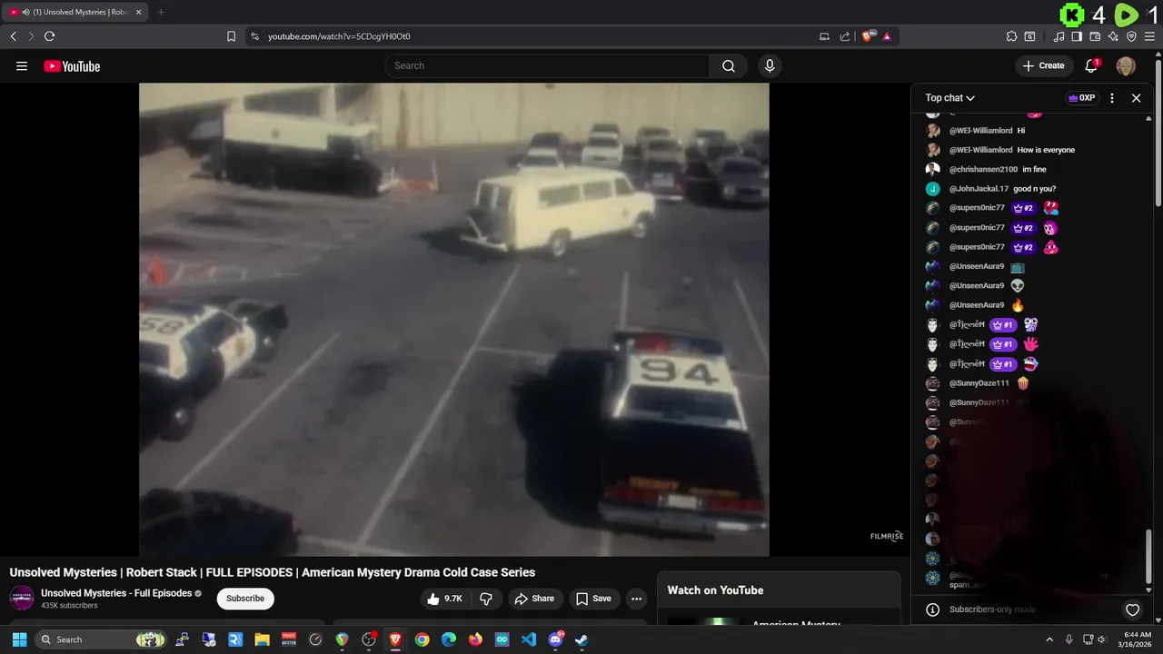Open the Brave playlist music icon
Image resolution: width=1163 pixels, height=654 pixels.
[x=1059, y=36]
